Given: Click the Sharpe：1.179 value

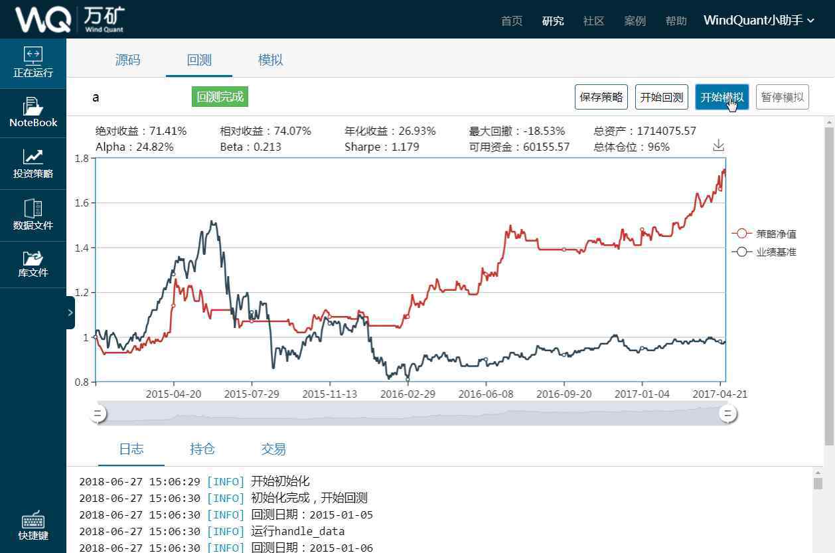Looking at the screenshot, I should (x=382, y=147).
